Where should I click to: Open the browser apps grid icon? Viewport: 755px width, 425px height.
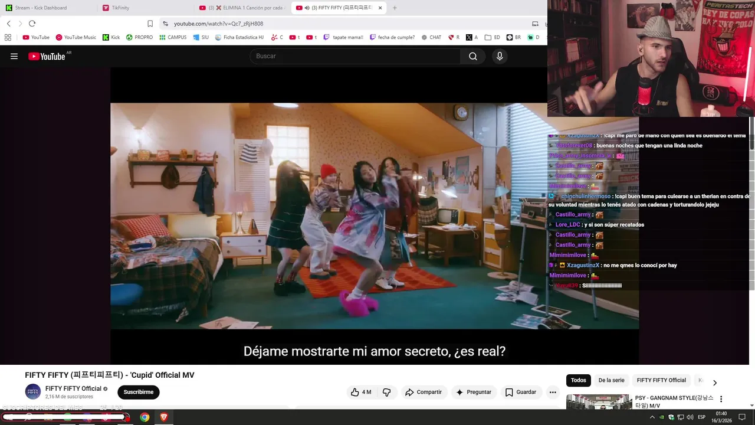pyautogui.click(x=8, y=37)
